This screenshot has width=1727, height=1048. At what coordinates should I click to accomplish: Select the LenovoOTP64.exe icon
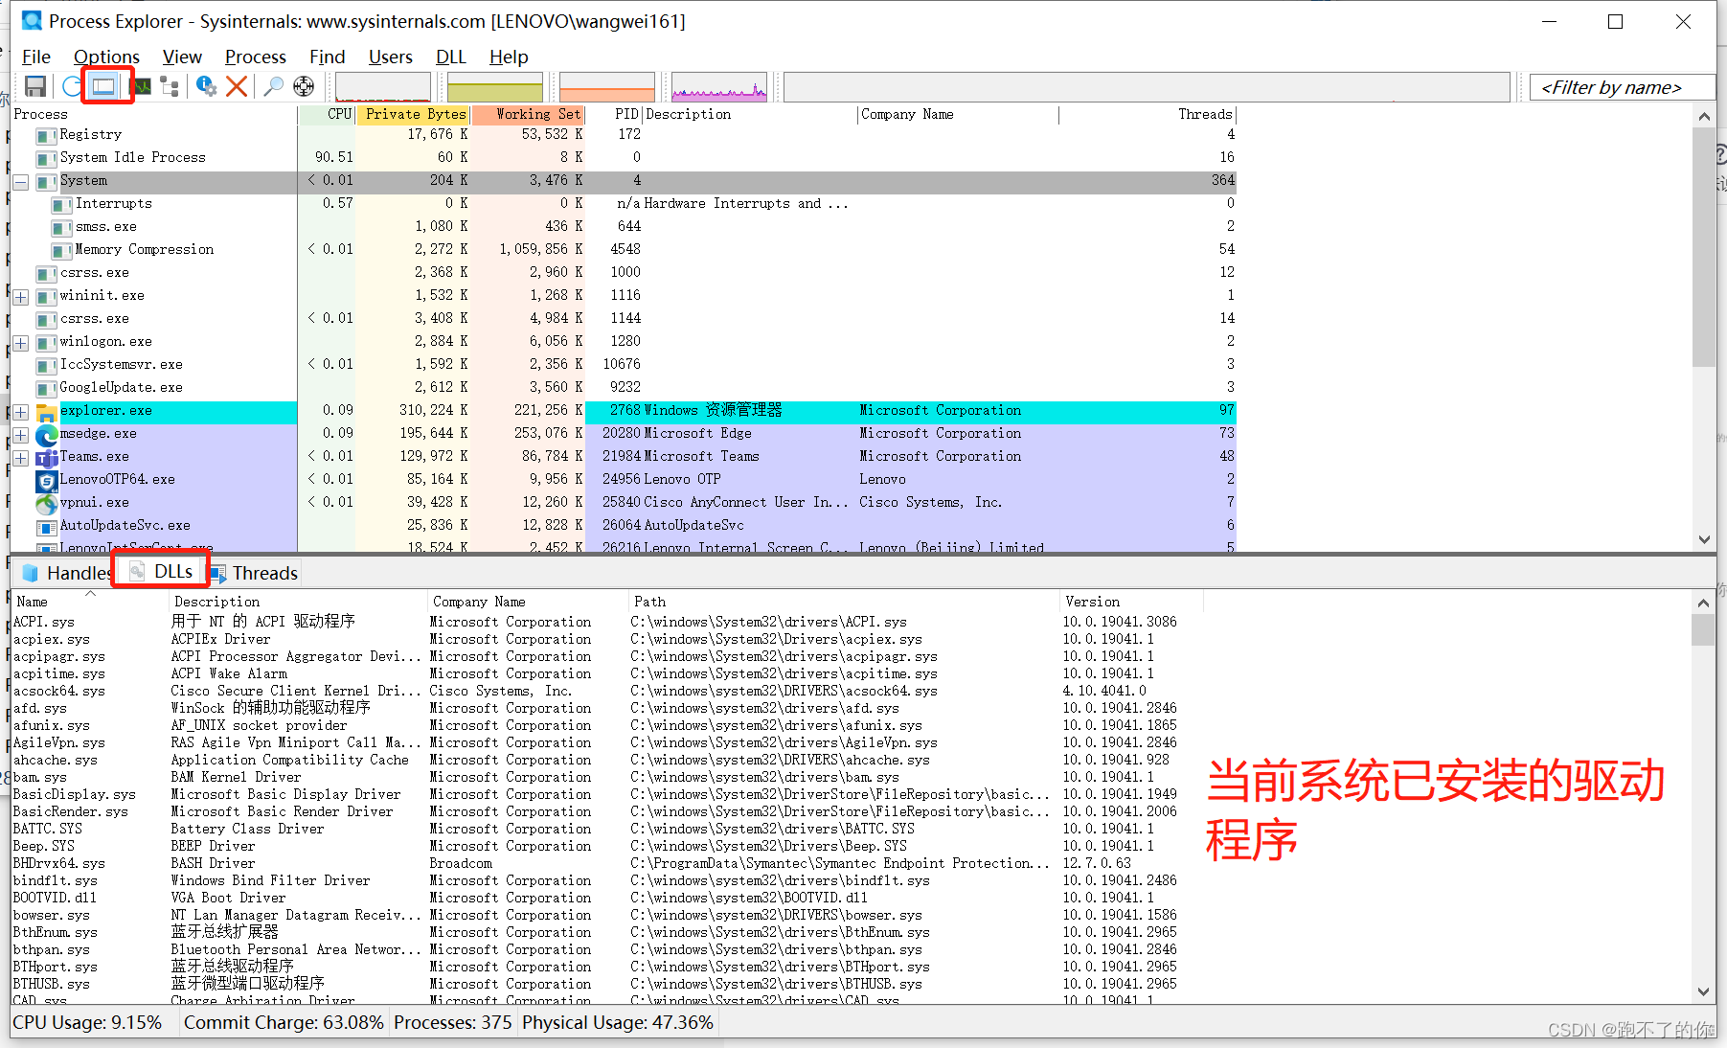(46, 481)
